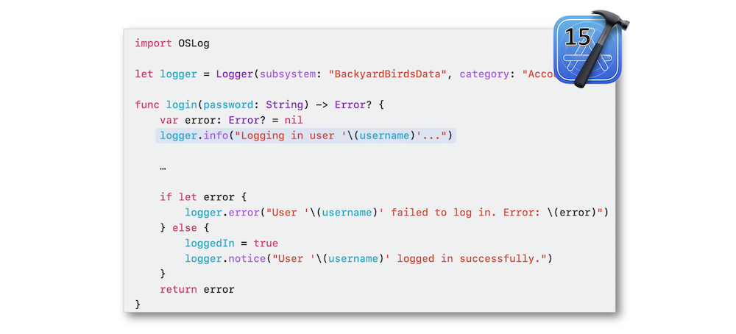Click the return error statement
The height and width of the screenshot is (334, 736).
197,289
